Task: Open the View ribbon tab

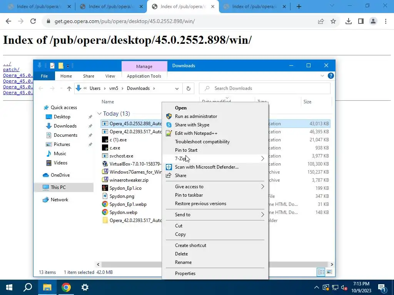Action: tap(110, 76)
